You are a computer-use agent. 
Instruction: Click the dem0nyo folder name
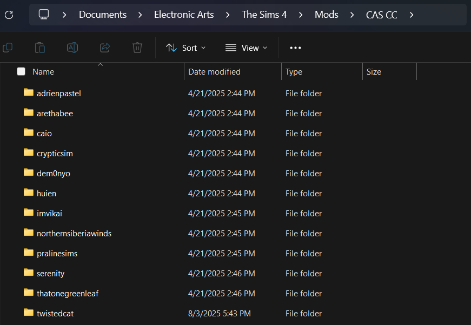click(x=54, y=174)
